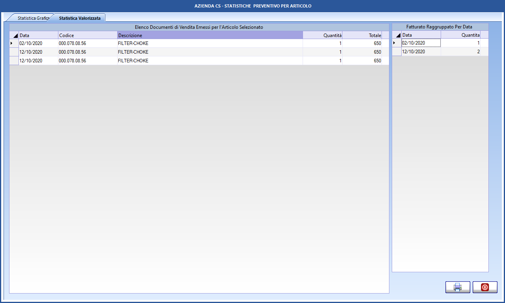The image size is (505, 303).
Task: Click the red exit power button
Action: tap(485, 287)
